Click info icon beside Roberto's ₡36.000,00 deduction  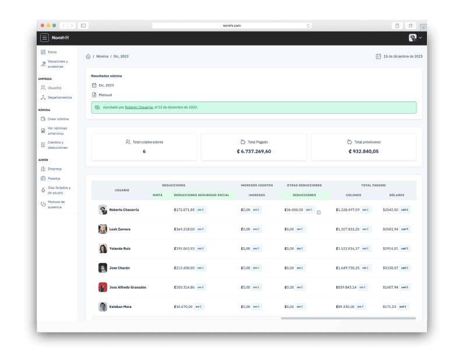pyautogui.click(x=319, y=213)
